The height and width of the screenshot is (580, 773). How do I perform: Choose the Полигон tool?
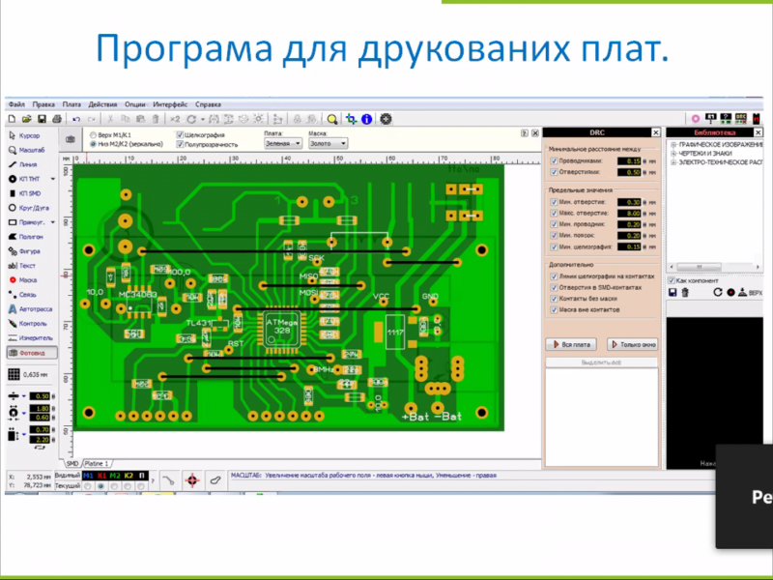tap(29, 236)
